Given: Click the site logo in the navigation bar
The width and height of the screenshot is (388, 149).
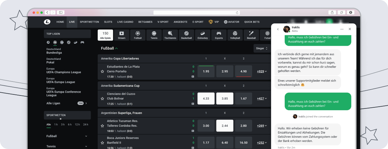Looking at the screenshot, I should pyautogui.click(x=47, y=22).
